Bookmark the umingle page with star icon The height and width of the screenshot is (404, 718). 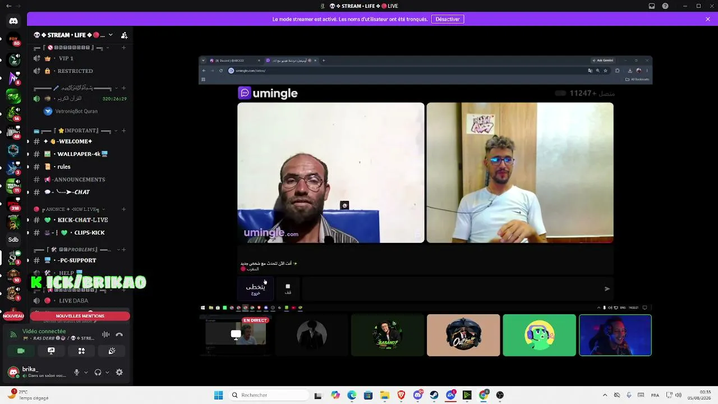click(x=605, y=71)
